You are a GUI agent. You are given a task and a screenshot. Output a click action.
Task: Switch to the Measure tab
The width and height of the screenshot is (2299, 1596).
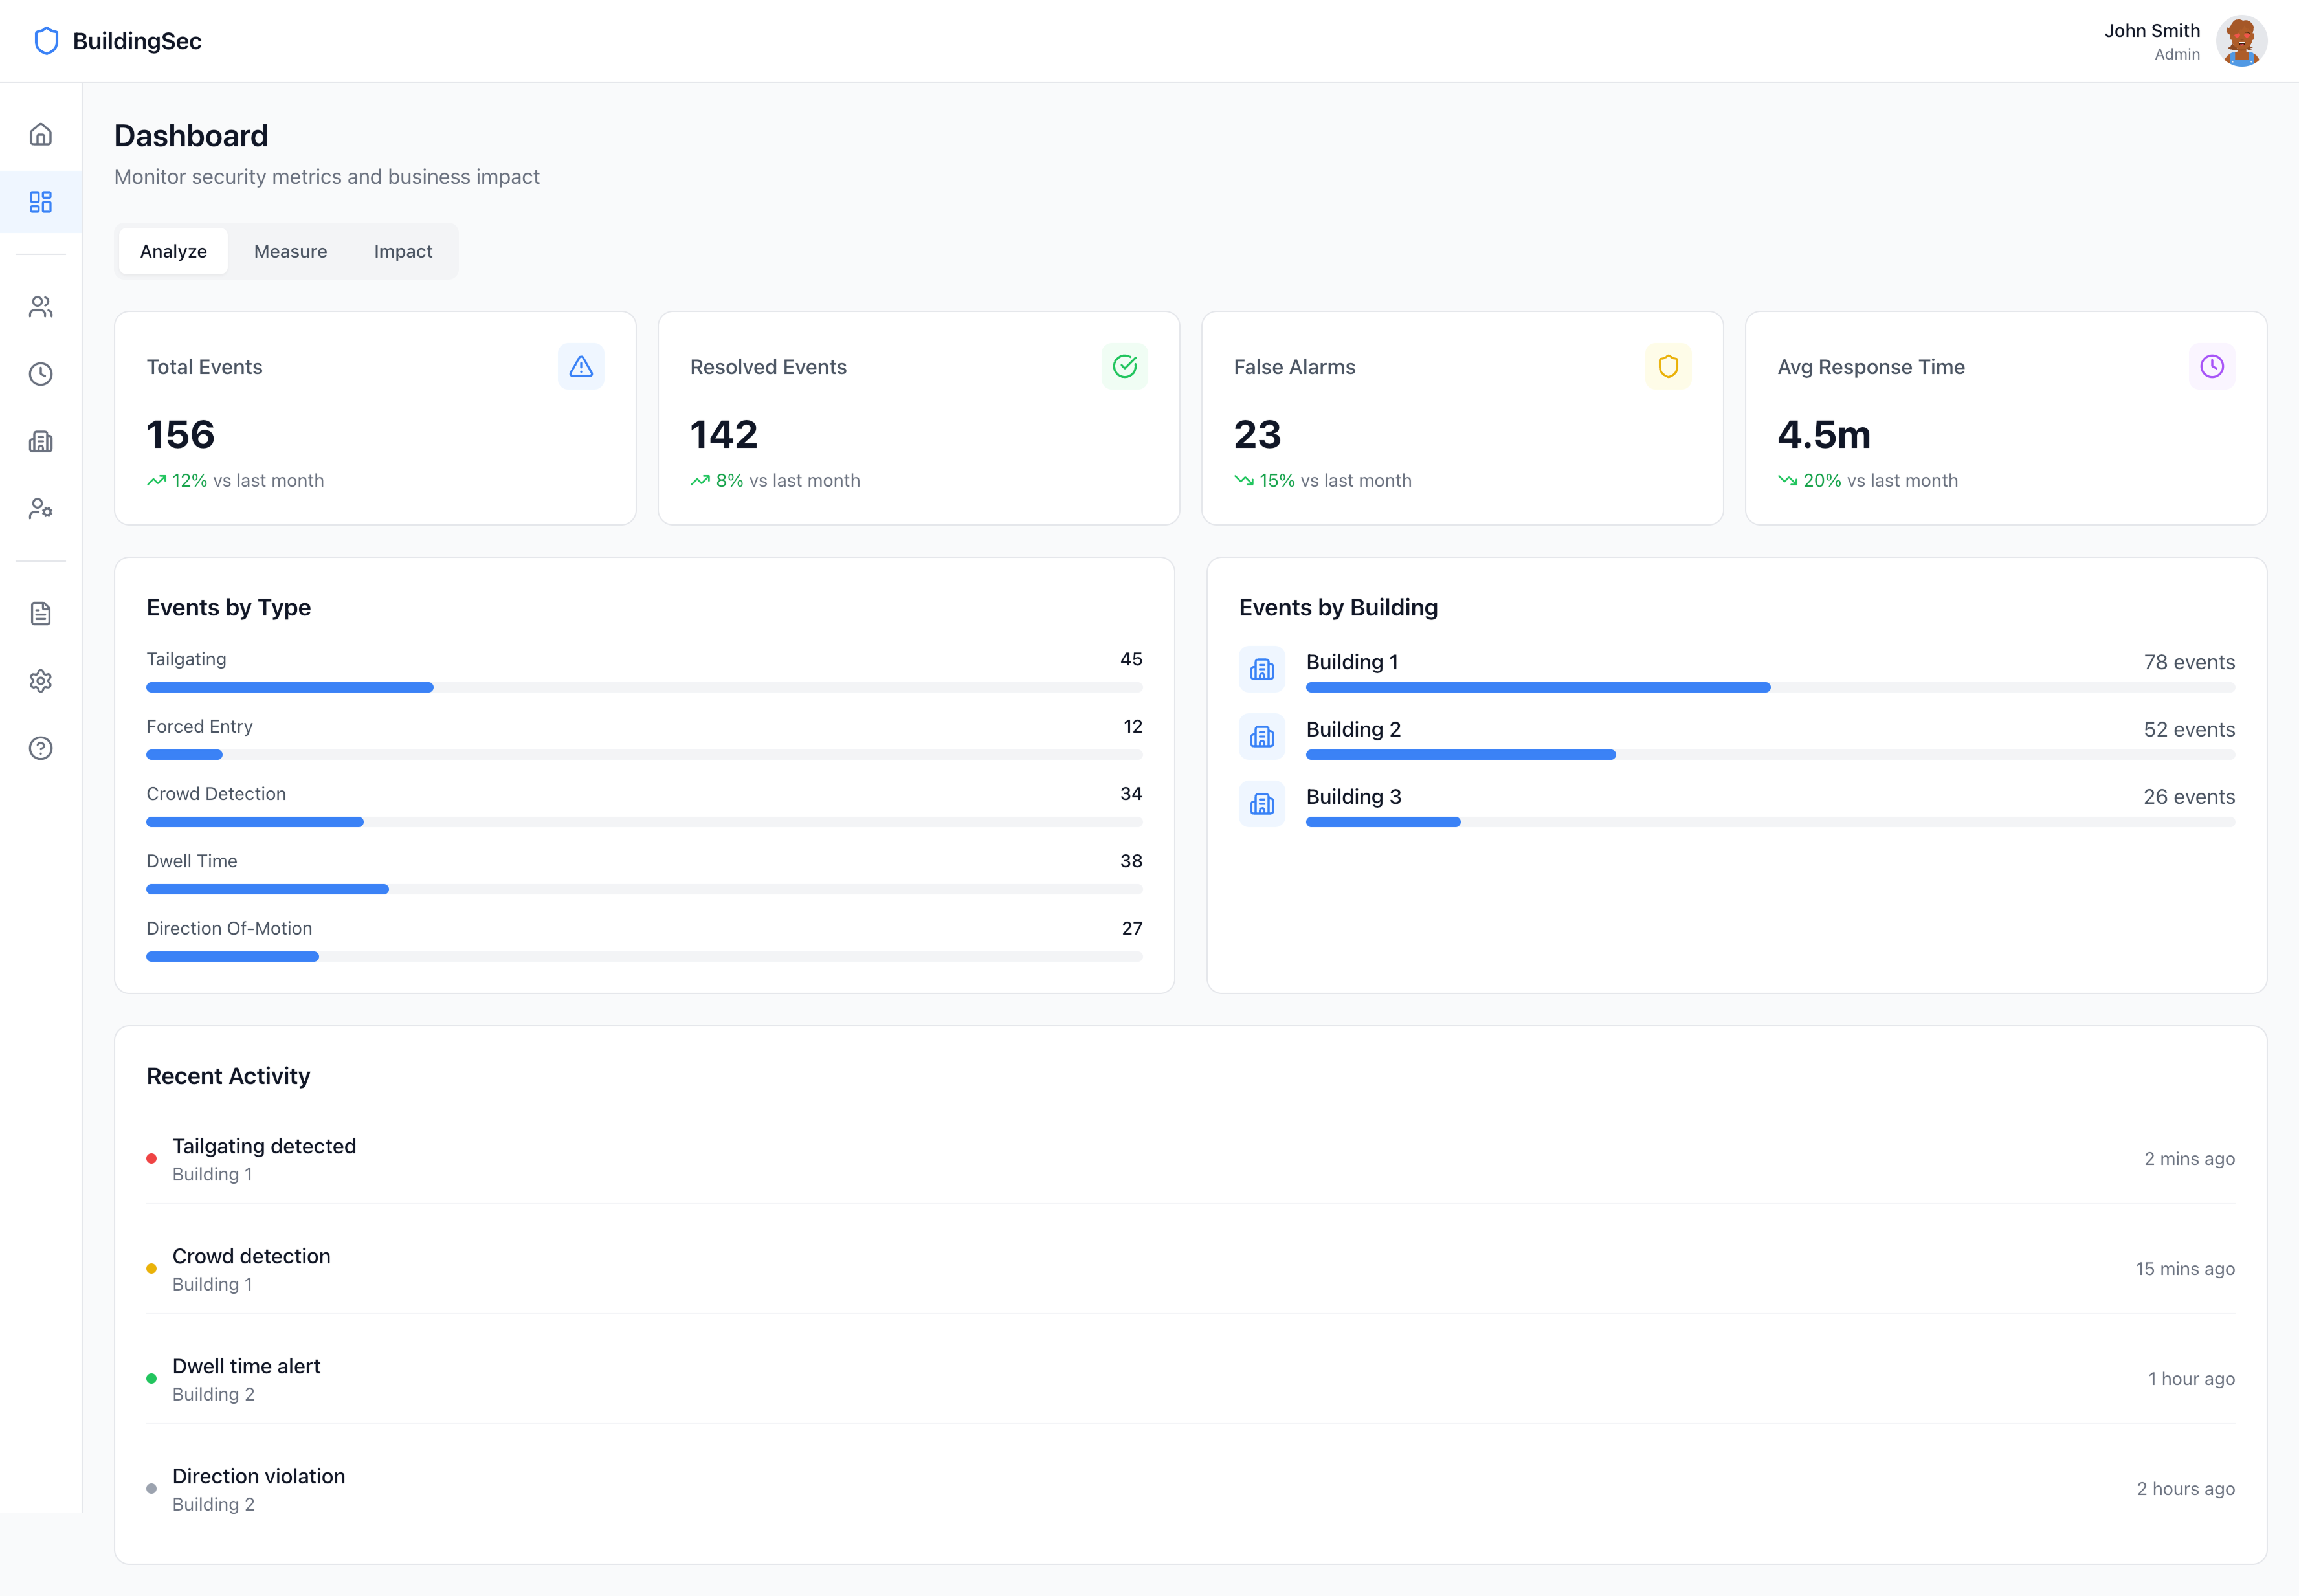[x=290, y=251]
